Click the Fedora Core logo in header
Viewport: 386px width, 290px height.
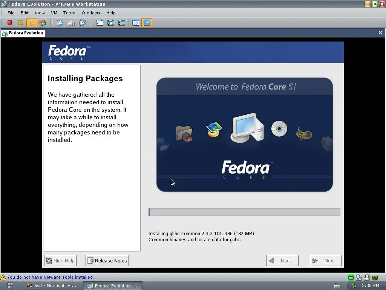click(69, 52)
